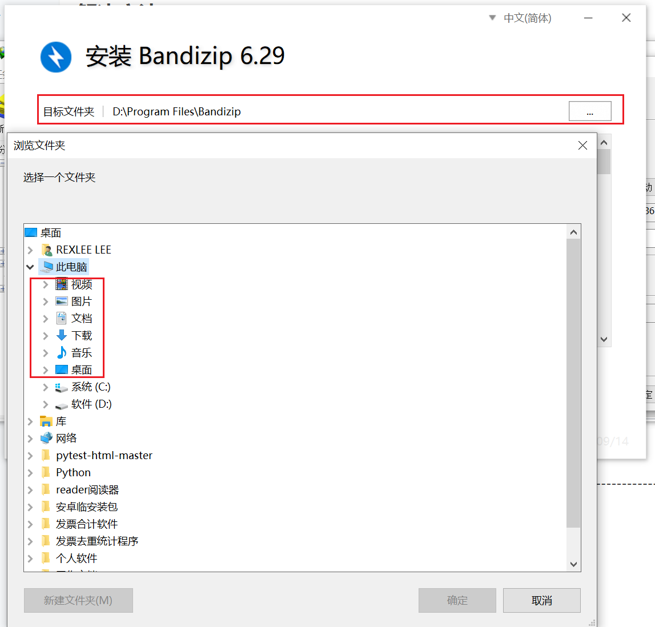
Task: Expand the 视频 folder node
Action: [46, 284]
